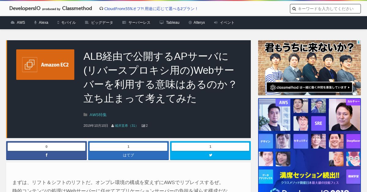Share the article on Facebook
Viewport: 367px width, 192px height.
pyautogui.click(x=46, y=155)
